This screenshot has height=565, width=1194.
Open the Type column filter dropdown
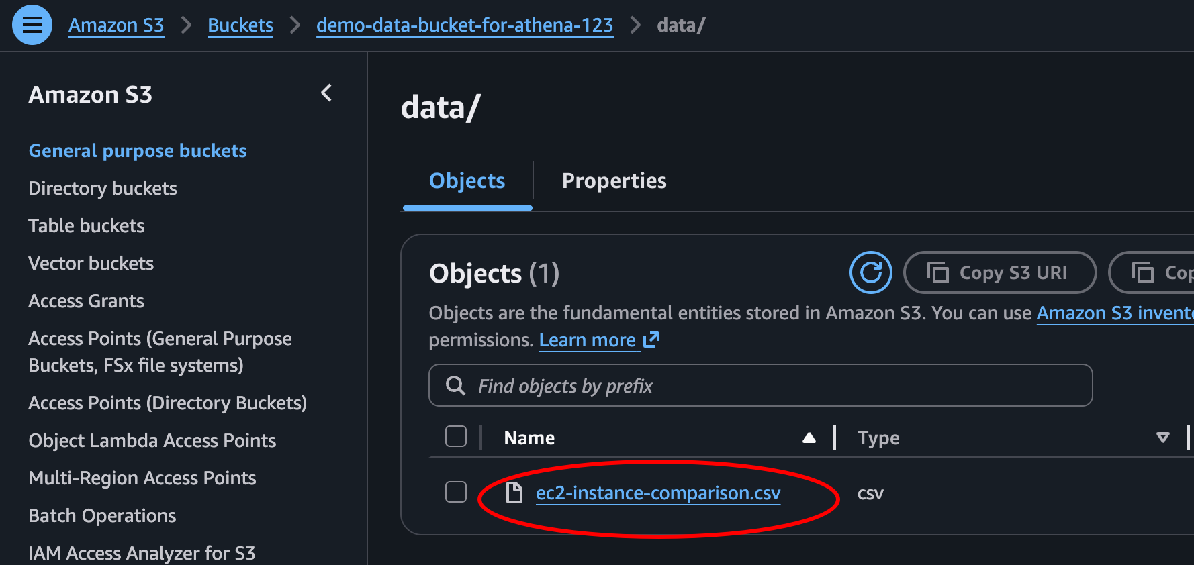pos(1163,437)
